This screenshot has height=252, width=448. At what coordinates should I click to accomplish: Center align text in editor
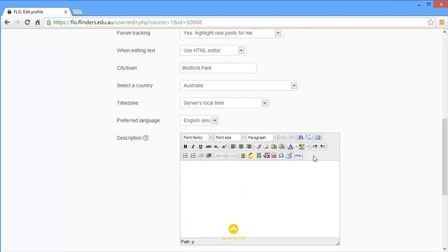[x=241, y=146]
